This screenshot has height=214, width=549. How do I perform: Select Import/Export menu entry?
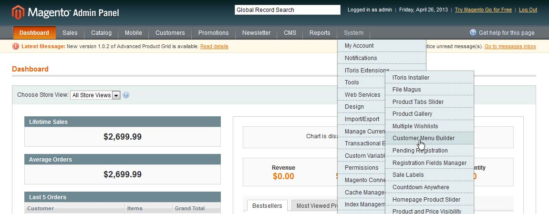tap(362, 119)
